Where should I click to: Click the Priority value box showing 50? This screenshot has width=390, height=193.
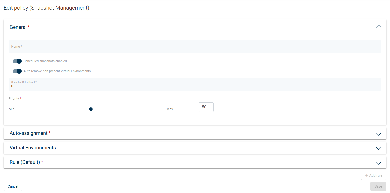click(206, 107)
